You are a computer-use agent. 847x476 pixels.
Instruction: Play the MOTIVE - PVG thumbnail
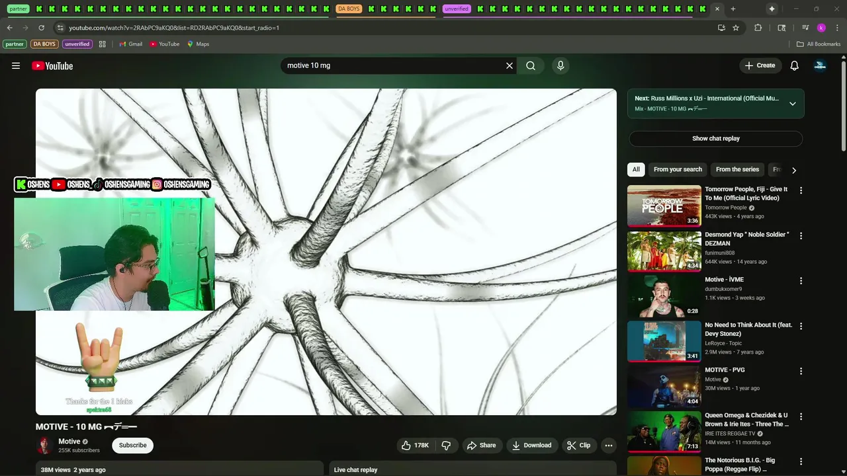[x=664, y=387]
